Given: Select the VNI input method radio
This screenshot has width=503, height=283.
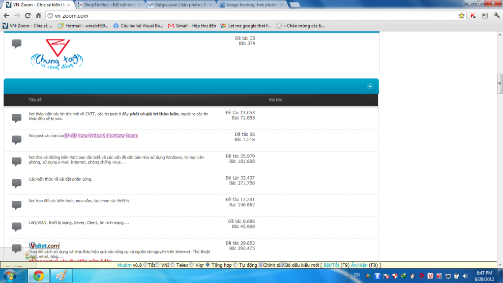Looking at the screenshot, I should [157, 265].
